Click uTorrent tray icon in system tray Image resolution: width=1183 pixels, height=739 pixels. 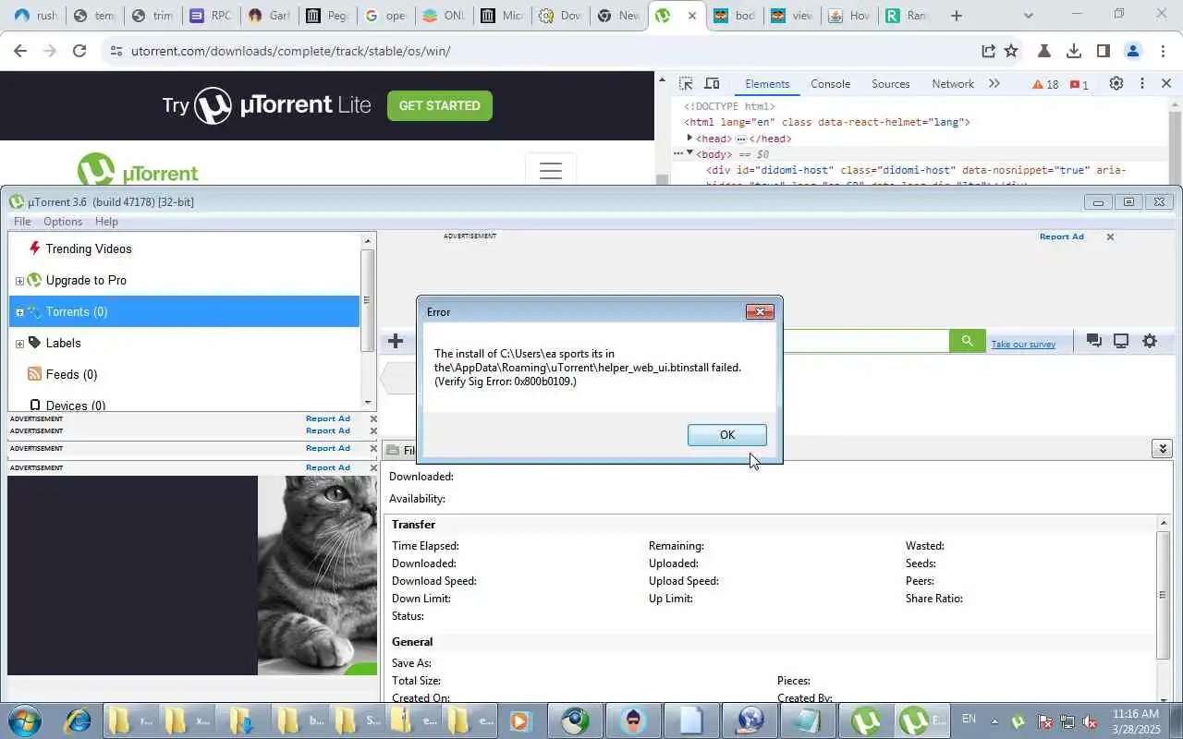(x=1018, y=721)
